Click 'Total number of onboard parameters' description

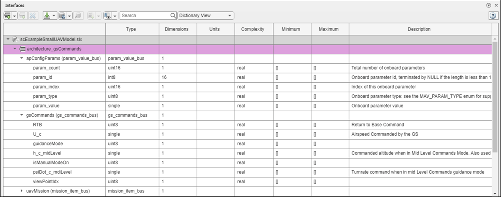(x=388, y=68)
